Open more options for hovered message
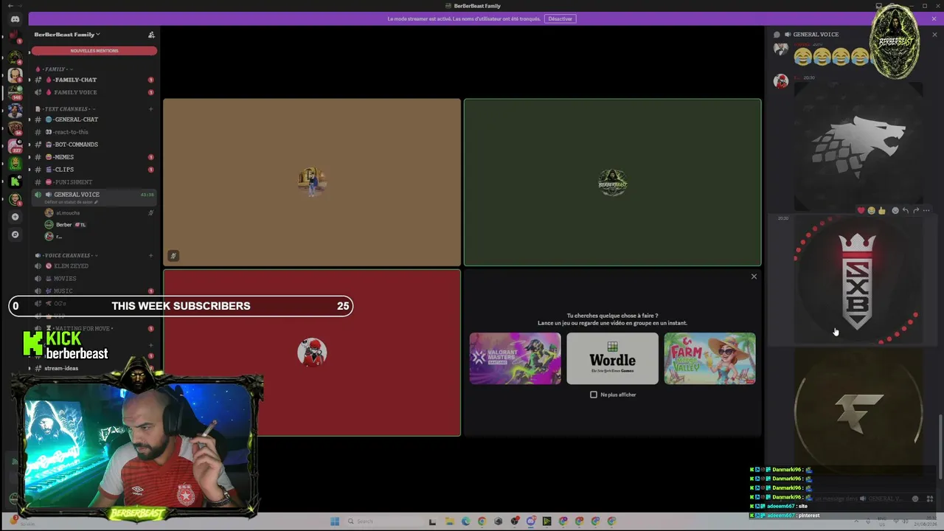Viewport: 944px width, 531px height. point(926,211)
